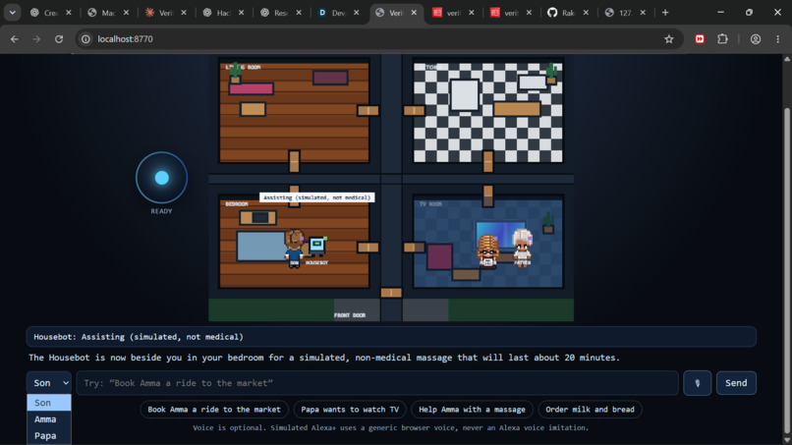Select Amma in the dropdown list

coord(48,419)
